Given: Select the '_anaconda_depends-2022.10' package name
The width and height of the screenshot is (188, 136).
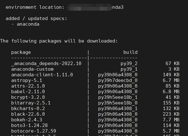Looking at the screenshot, I should 46,63.
